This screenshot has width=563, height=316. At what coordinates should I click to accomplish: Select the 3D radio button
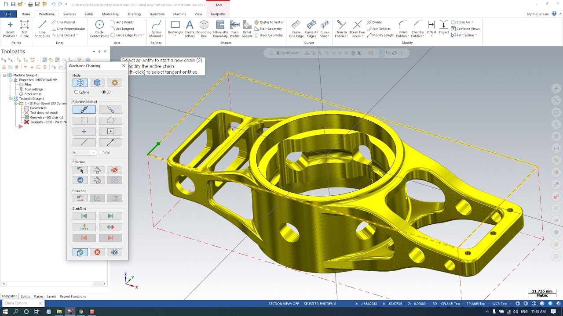pyautogui.click(x=103, y=92)
